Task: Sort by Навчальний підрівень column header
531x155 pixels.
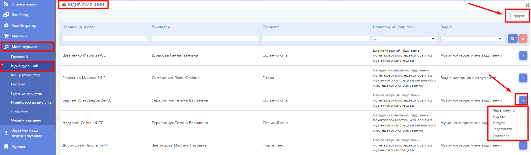Action: tap(394, 27)
